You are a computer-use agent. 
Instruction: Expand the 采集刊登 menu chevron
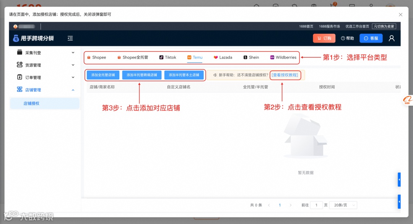pos(73,53)
